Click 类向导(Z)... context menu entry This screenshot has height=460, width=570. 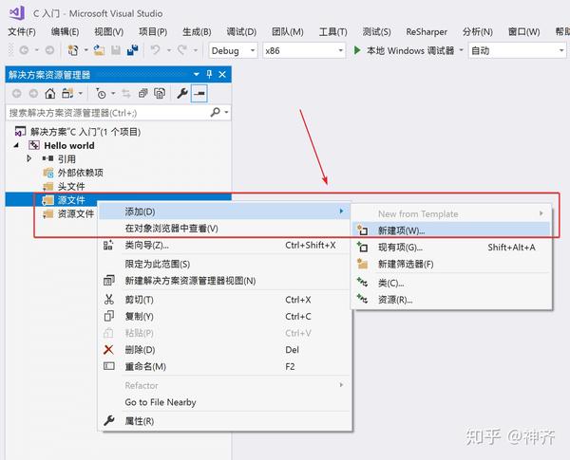[224, 245]
